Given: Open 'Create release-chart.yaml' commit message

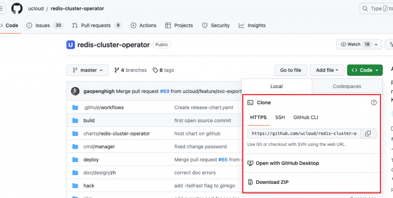Looking at the screenshot, I should tap(204, 108).
